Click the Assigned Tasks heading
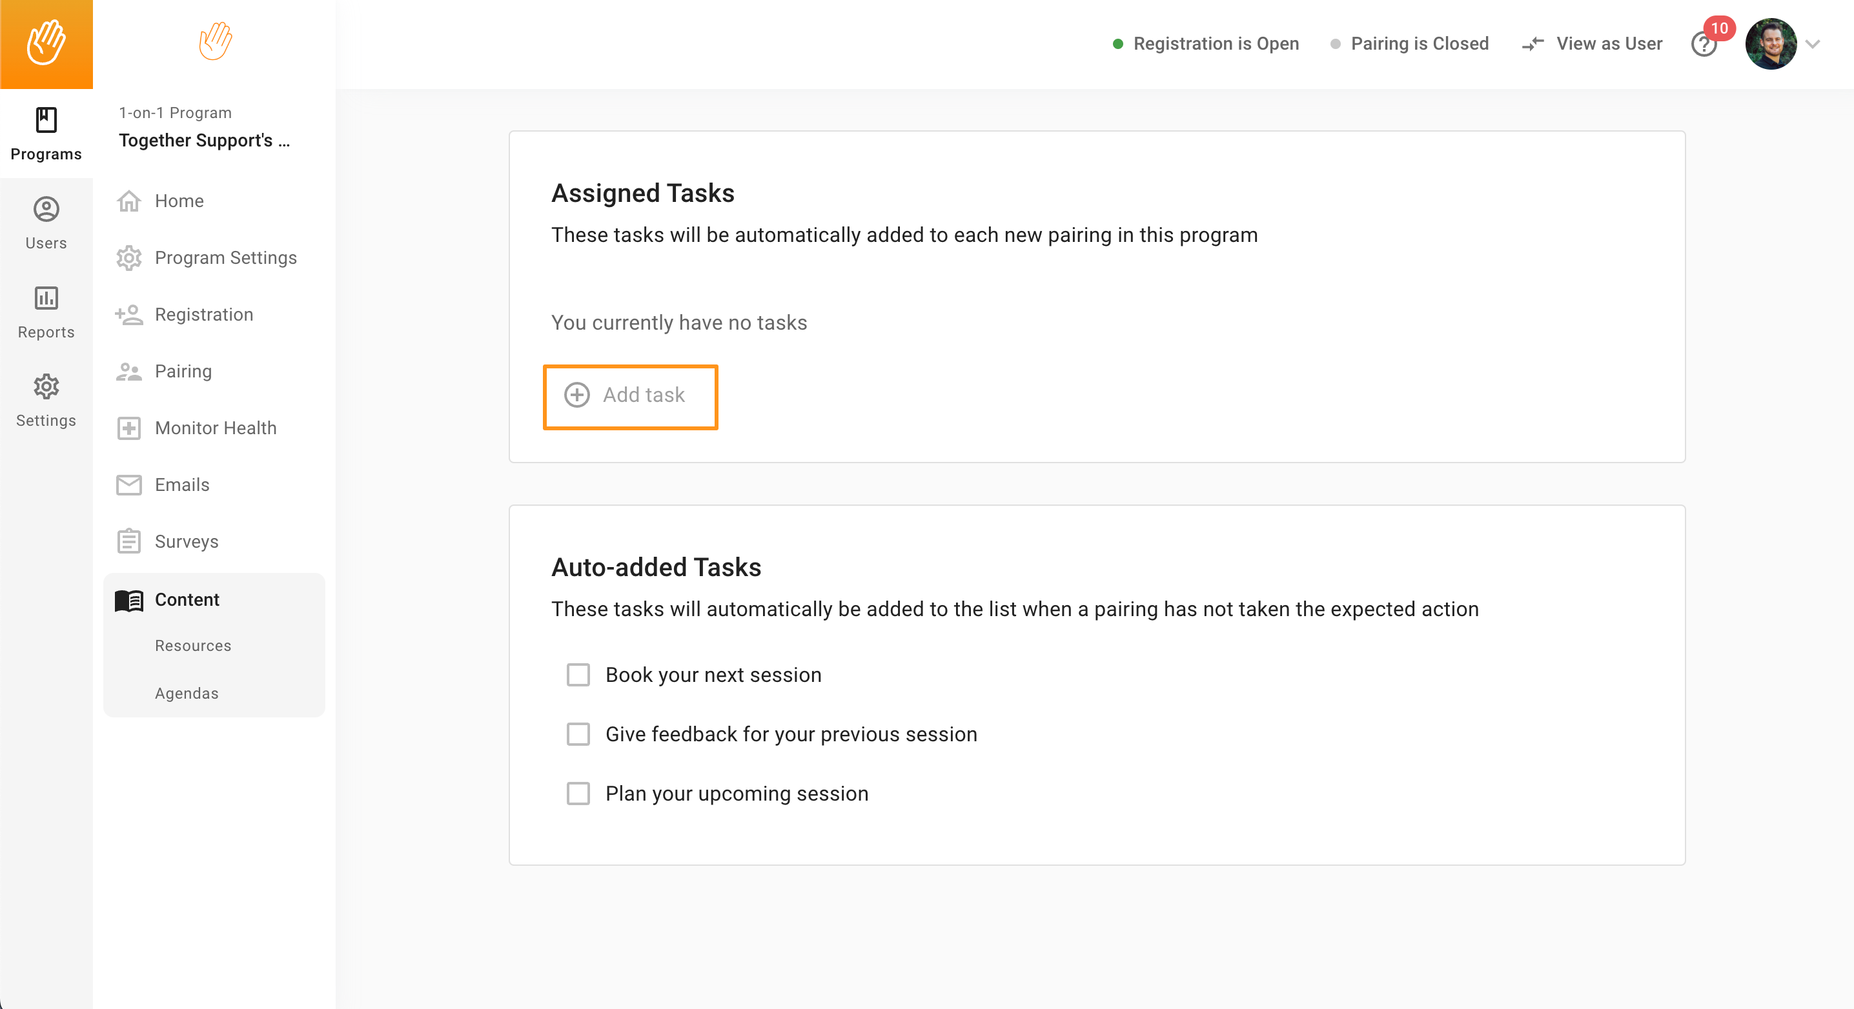 tap(643, 193)
